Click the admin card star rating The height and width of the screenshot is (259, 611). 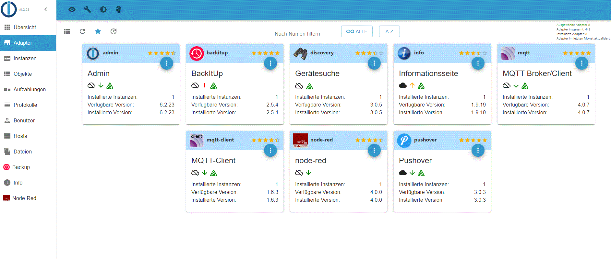162,53
